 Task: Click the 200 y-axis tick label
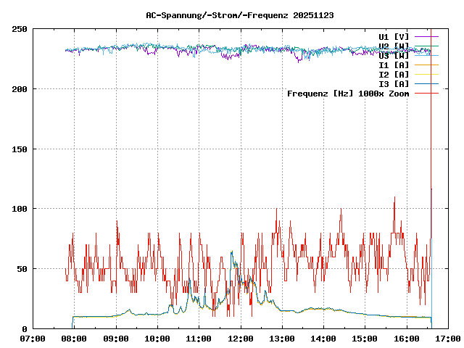tap(20, 89)
